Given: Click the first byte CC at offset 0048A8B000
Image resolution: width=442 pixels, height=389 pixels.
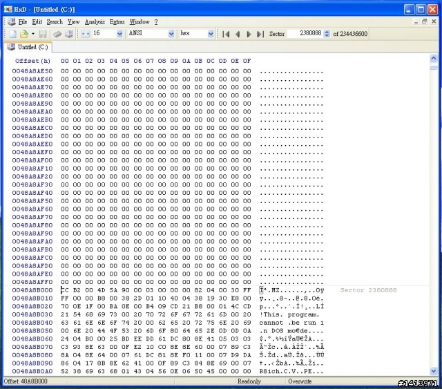Looking at the screenshot, I should coord(64,290).
